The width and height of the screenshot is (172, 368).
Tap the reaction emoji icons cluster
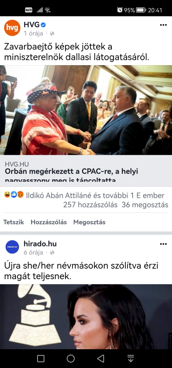14,195
